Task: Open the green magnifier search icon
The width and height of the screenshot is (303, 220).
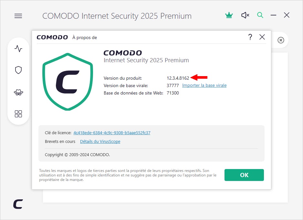Action: [x=260, y=15]
